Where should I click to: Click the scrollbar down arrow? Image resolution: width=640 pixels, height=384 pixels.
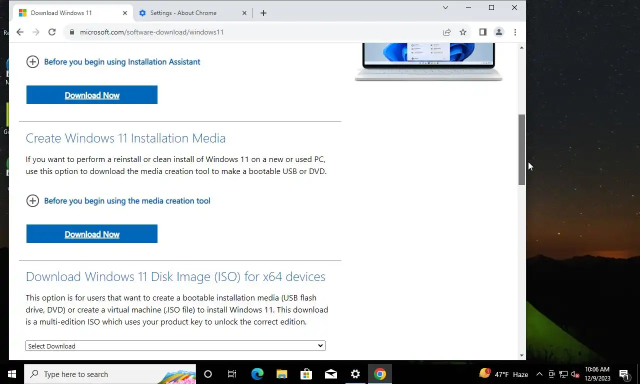(521, 355)
